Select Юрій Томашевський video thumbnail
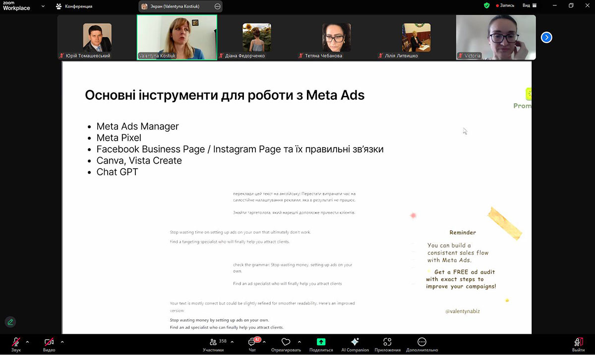 (97, 38)
